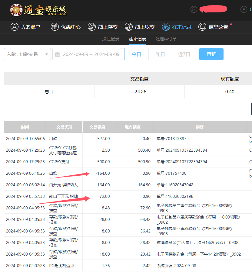The height and width of the screenshot is (272, 252).
Task: Click the user avatar icon in the header
Action: coord(194,9)
